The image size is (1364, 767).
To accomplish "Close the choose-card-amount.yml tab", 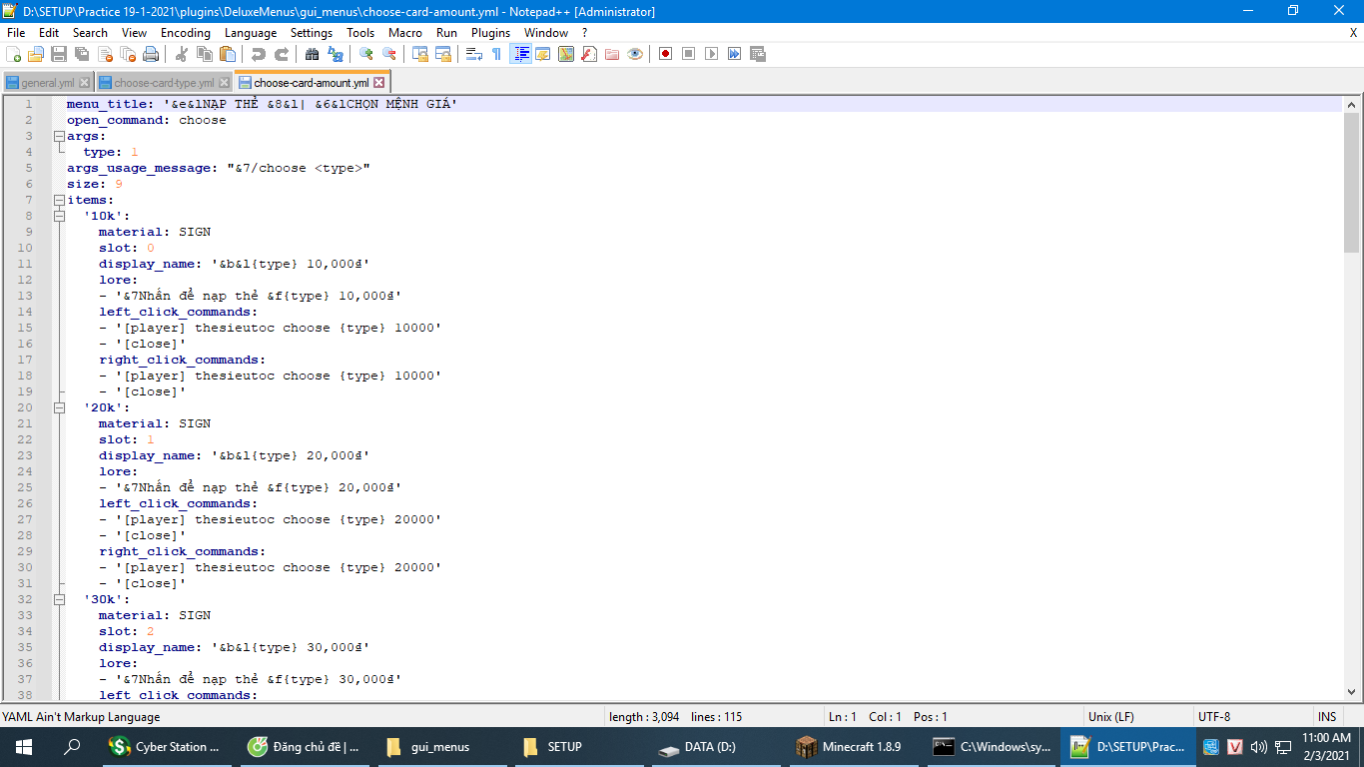I will click(x=379, y=83).
